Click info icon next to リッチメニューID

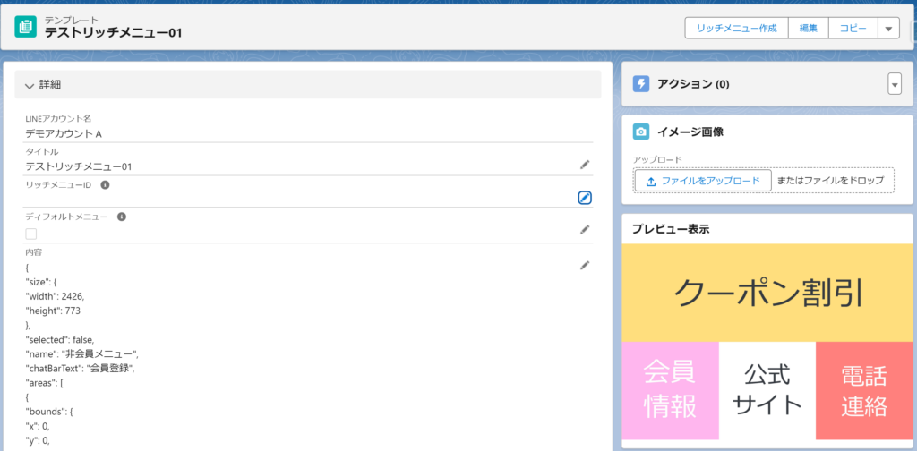pos(105,184)
